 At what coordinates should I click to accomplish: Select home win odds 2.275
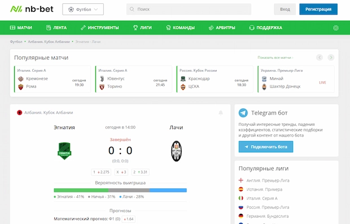(x=101, y=172)
